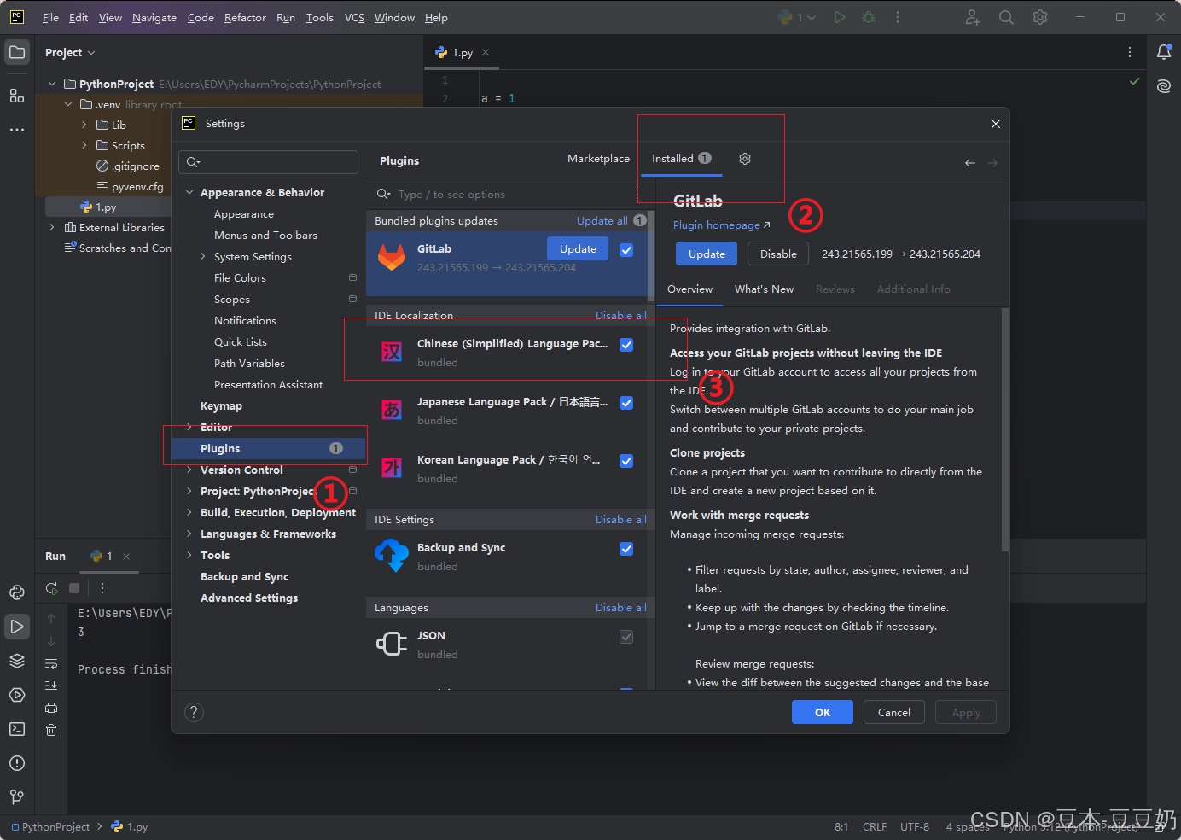Open the Git tool window icon

(x=17, y=796)
